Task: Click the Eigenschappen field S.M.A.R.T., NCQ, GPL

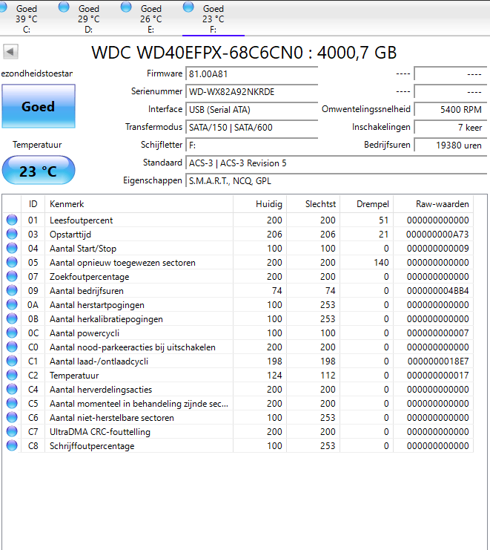Action: [337, 181]
